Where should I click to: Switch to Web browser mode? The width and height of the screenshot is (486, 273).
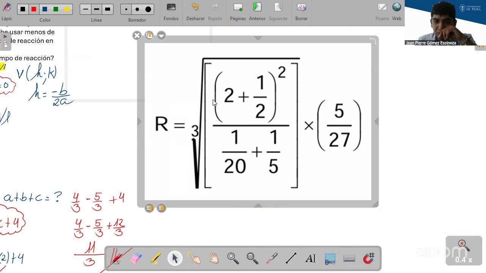pyautogui.click(x=397, y=11)
